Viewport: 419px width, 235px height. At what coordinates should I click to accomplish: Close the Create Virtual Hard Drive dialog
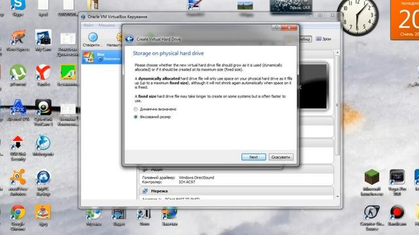pyautogui.click(x=289, y=27)
